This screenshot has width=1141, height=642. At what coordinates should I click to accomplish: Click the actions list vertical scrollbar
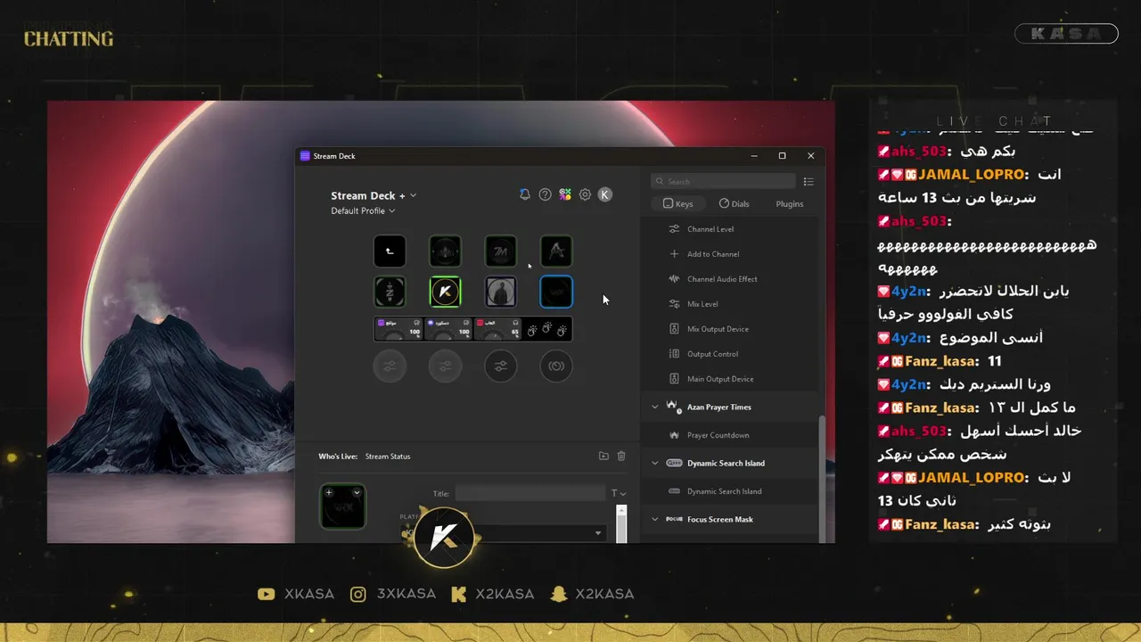point(822,478)
